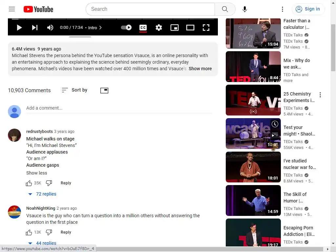This screenshot has height=252, width=336.
Task: Mute the video volume
Action: 50,28
